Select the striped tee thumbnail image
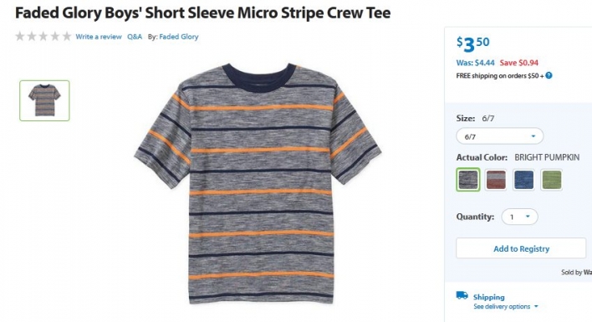This screenshot has width=592, height=322. click(44, 100)
